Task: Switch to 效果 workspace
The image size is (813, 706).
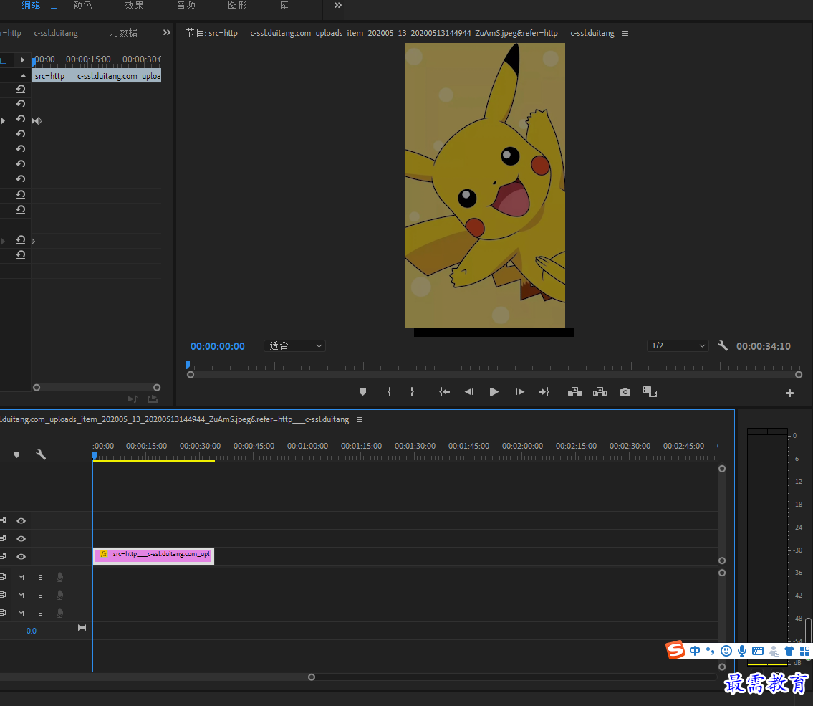Action: [134, 5]
